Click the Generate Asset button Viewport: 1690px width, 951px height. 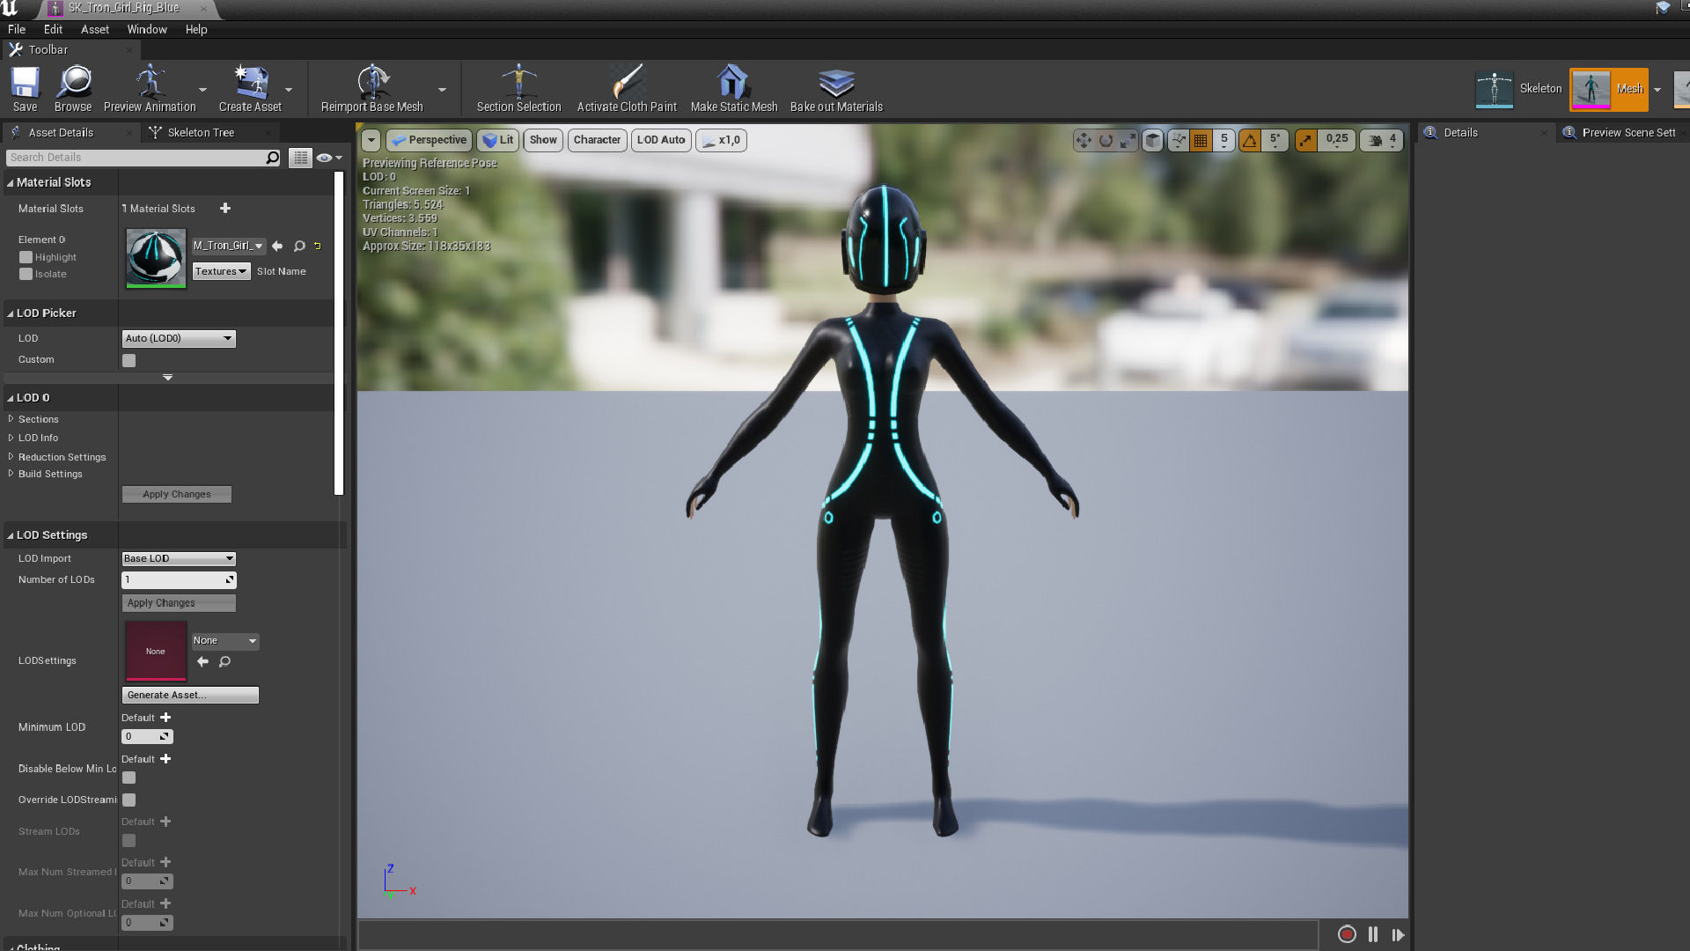click(x=190, y=695)
